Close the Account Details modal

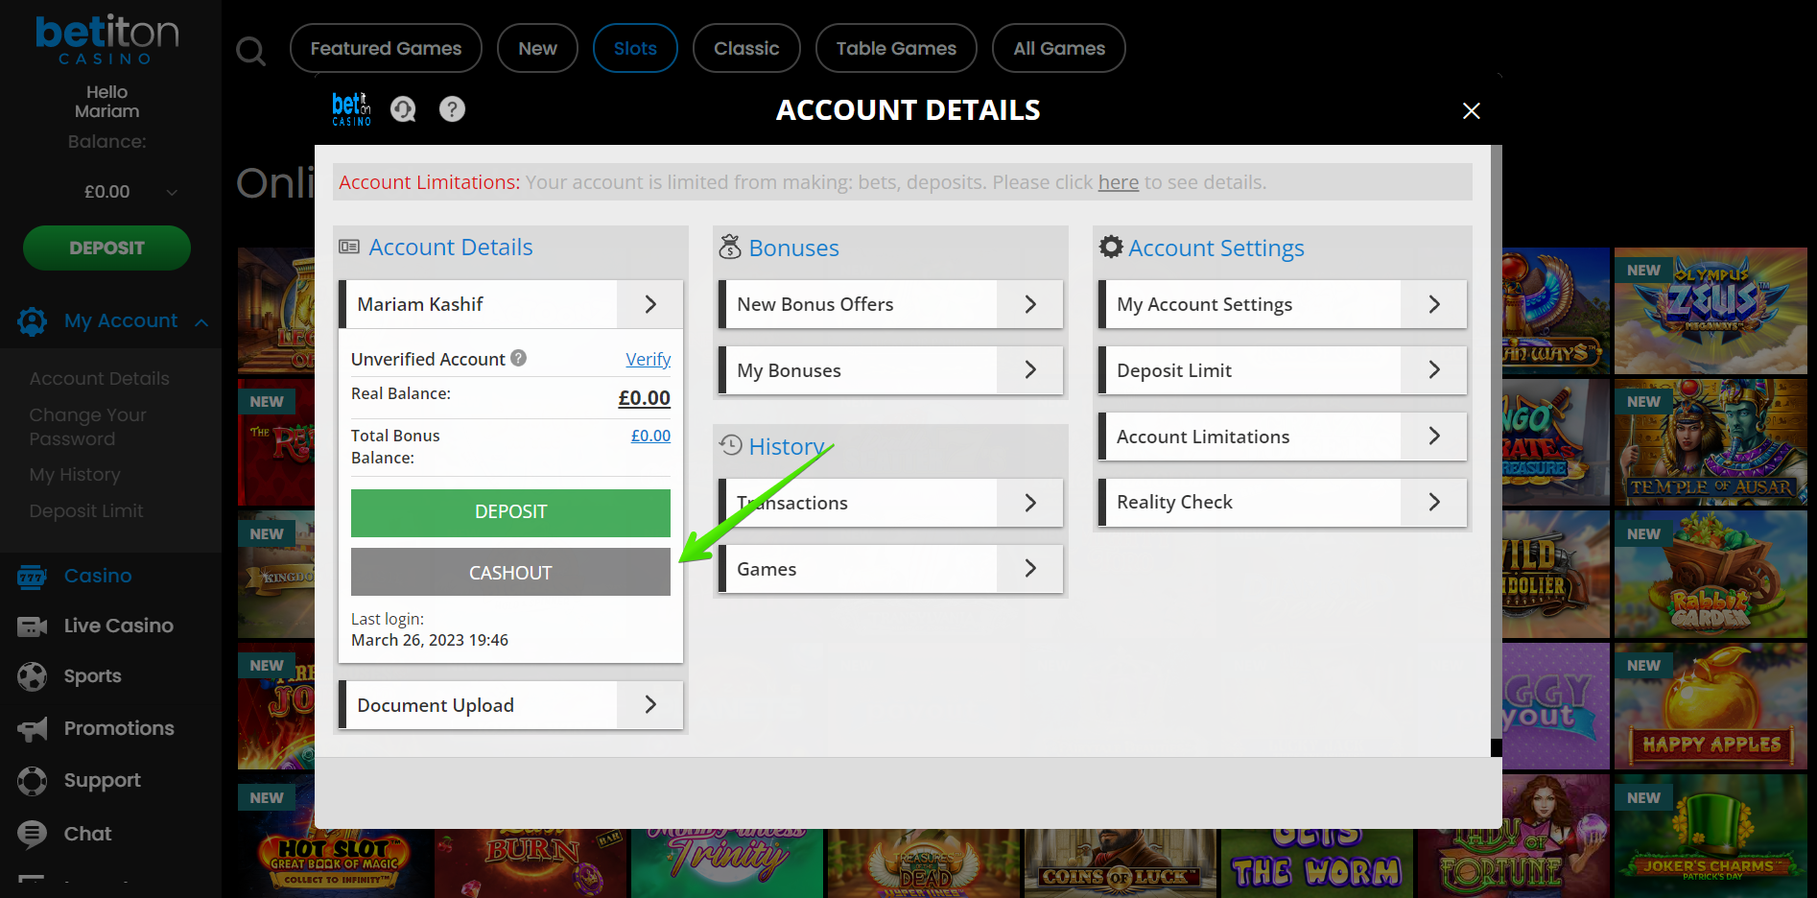[1471, 110]
